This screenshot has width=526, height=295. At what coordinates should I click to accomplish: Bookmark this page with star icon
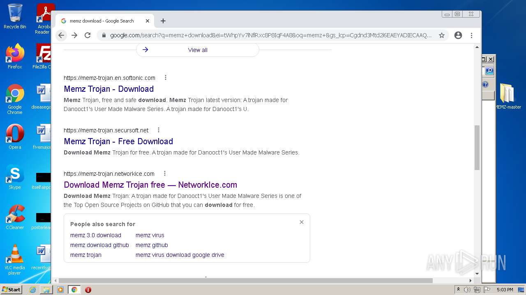pyautogui.click(x=442, y=35)
